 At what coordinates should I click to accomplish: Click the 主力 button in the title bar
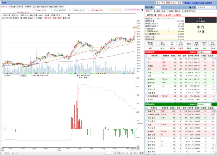click(174, 3)
